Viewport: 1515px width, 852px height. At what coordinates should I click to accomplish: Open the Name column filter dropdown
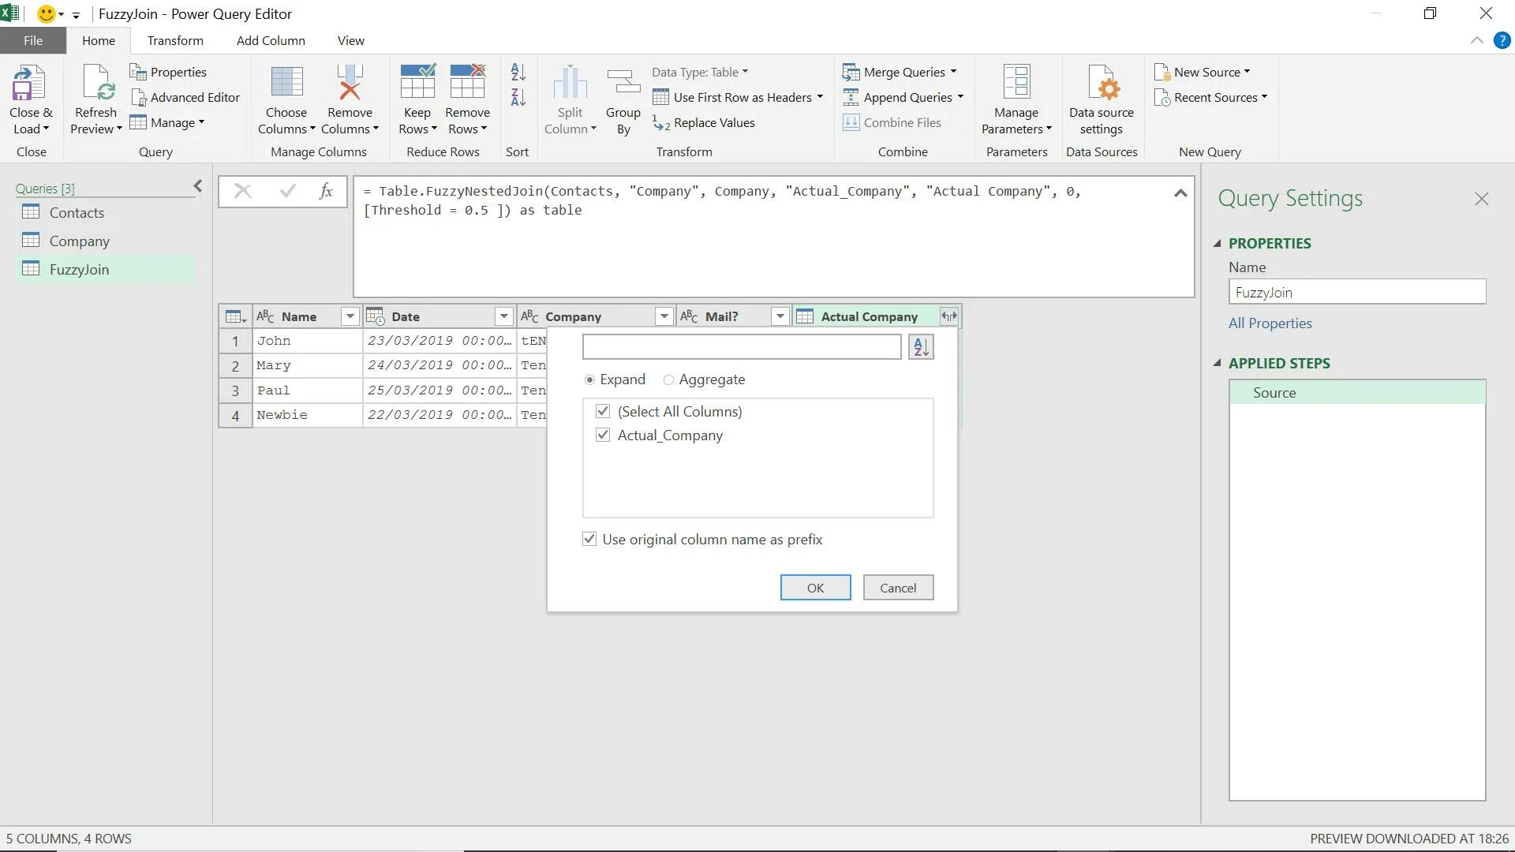coord(350,316)
